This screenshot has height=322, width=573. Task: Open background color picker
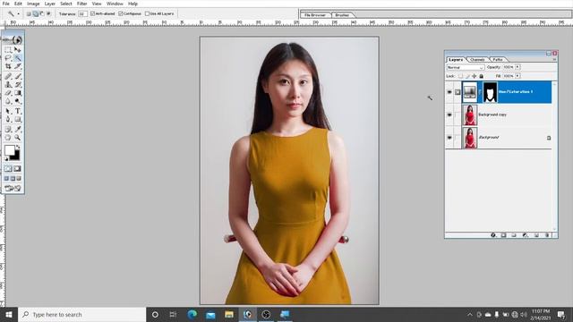(16, 157)
